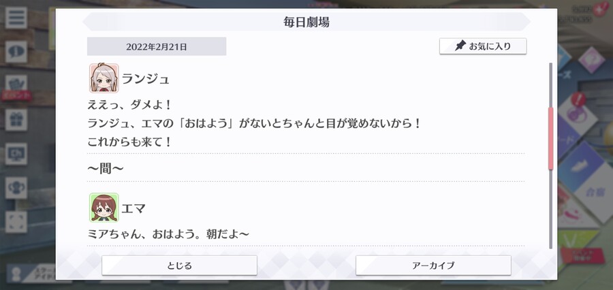Open the trophy icon in sidebar
This screenshot has width=613, height=290.
[x=16, y=188]
